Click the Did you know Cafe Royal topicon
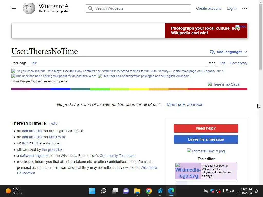Image resolution: width=263 pixels, height=197 pixels. [117, 71]
